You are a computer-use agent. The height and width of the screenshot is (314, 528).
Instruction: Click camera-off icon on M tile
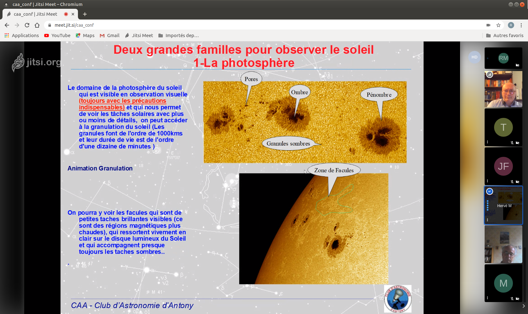click(x=517, y=299)
